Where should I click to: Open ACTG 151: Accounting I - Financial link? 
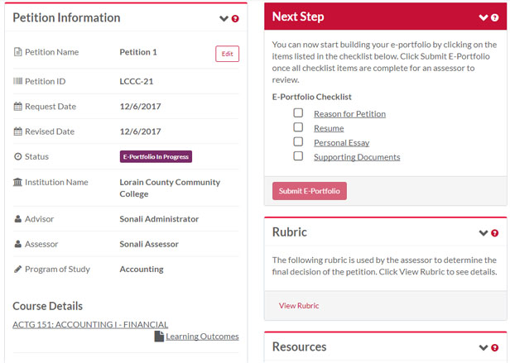pyautogui.click(x=90, y=324)
